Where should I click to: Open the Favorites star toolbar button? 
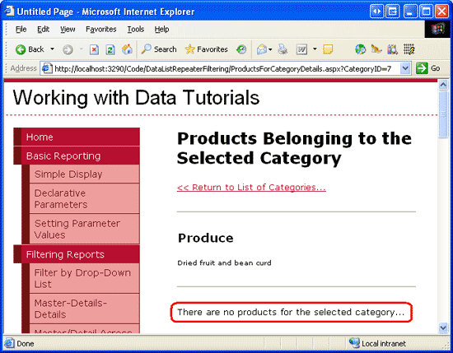[x=206, y=49]
